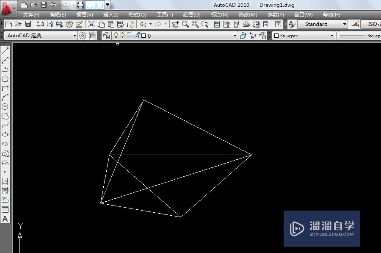Click the Help question mark icon
The width and height of the screenshot is (381, 253).
click(278, 24)
